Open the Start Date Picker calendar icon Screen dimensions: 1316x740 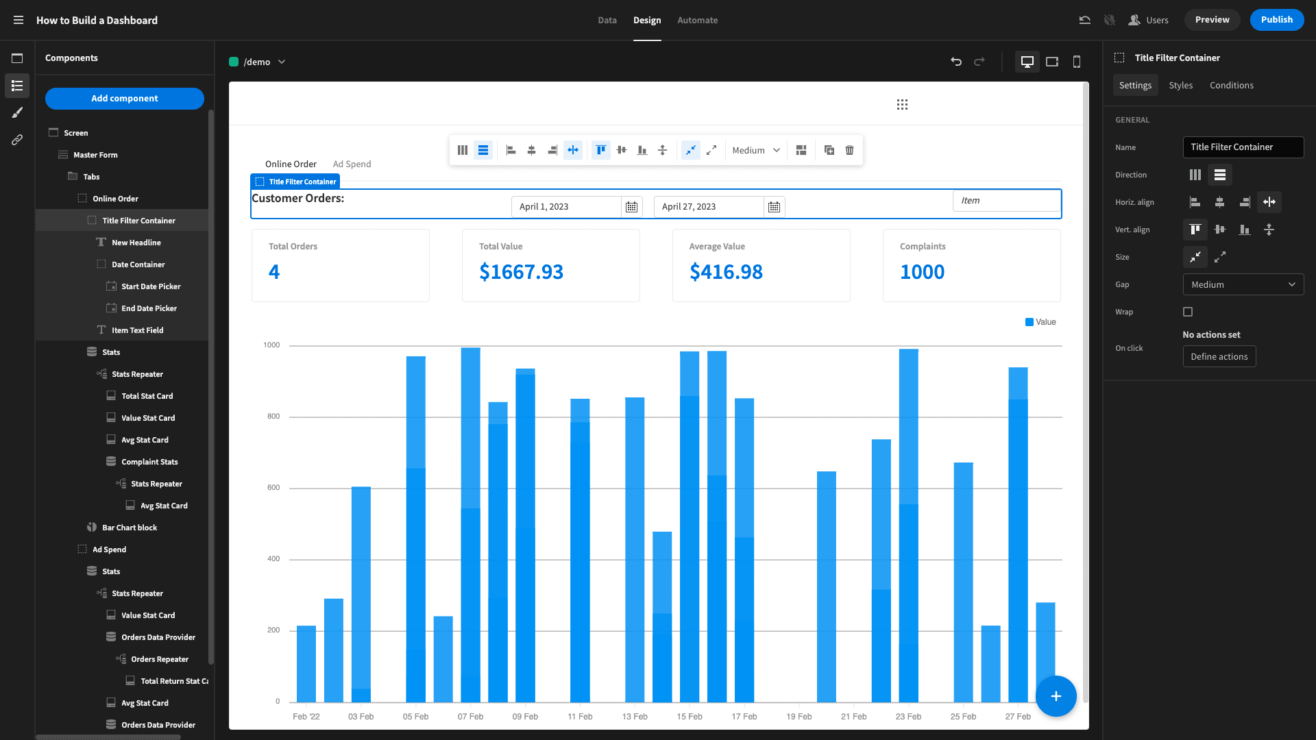click(632, 207)
